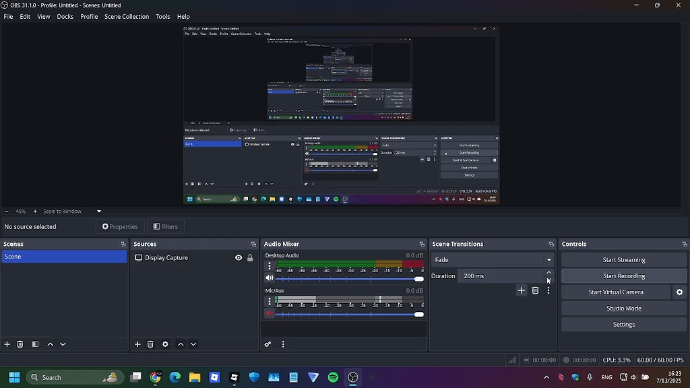
Task: Click Start Virtual Camera button
Action: coord(616,292)
